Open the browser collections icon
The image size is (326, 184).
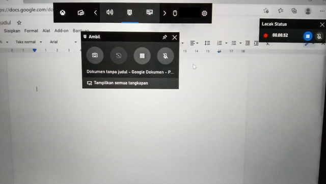tap(294, 11)
